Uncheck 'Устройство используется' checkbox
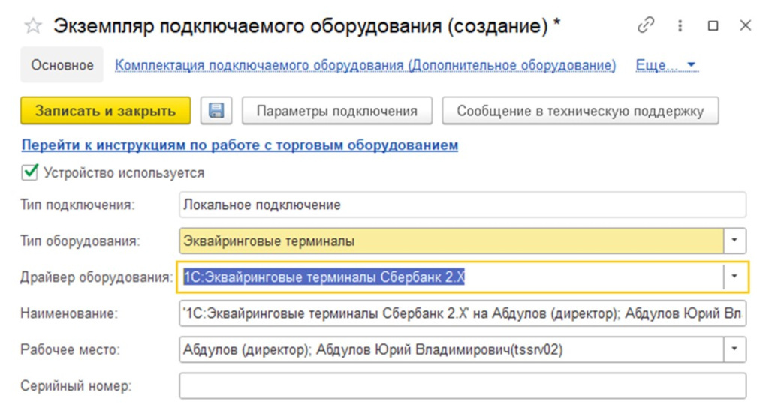Image resolution: width=769 pixels, height=419 pixels. (x=30, y=172)
